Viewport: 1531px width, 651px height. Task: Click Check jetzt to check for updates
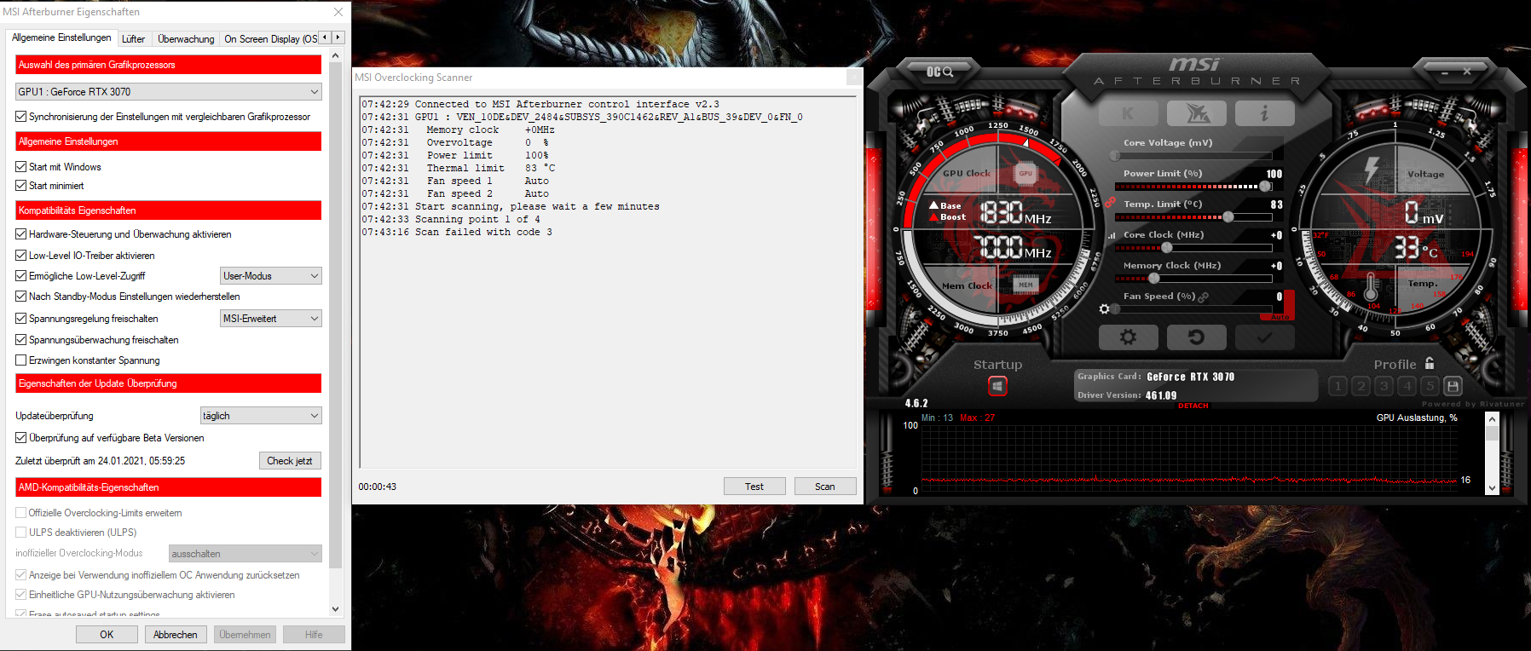point(290,461)
